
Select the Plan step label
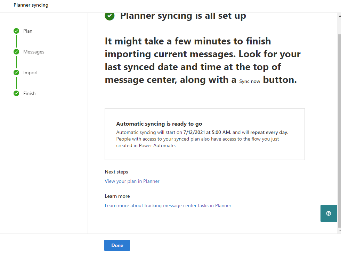tap(28, 31)
